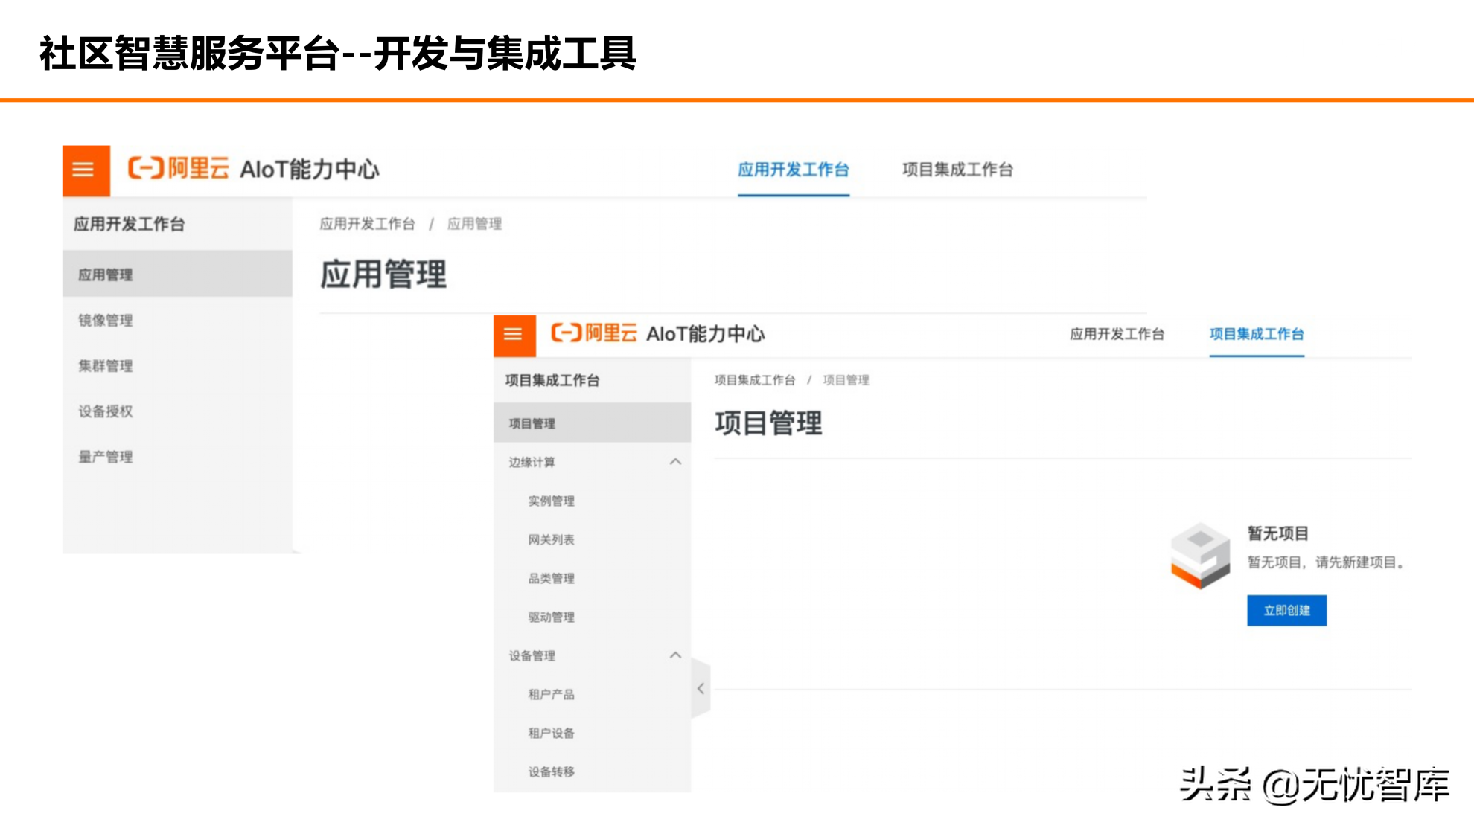Open 驱动管理 in the project sidebar

tap(549, 617)
